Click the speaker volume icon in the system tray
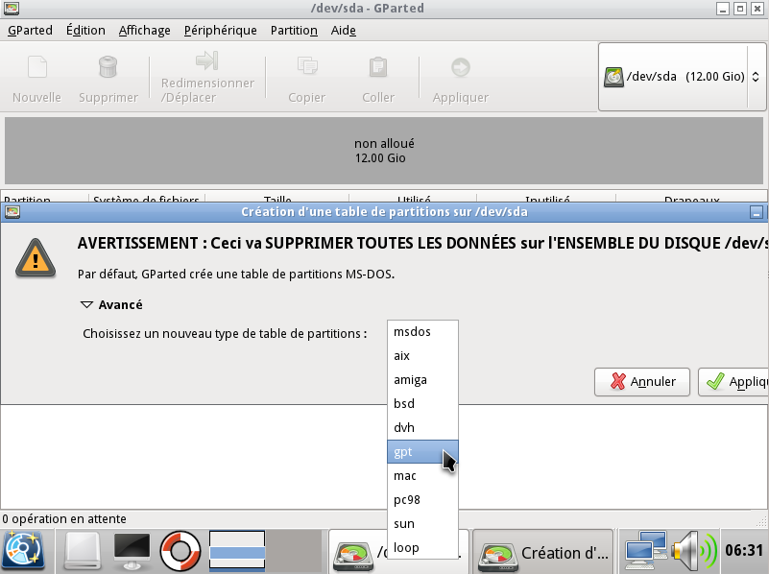 click(694, 551)
